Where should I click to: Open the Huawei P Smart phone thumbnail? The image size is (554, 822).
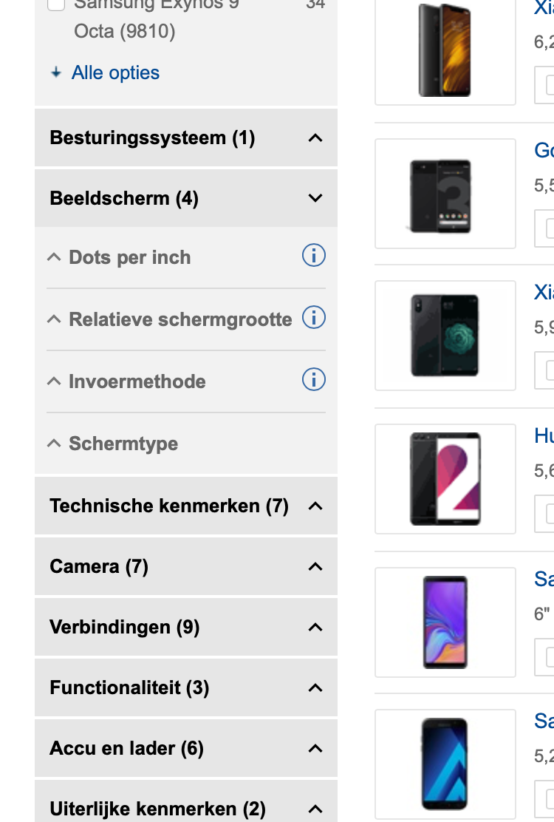click(445, 479)
